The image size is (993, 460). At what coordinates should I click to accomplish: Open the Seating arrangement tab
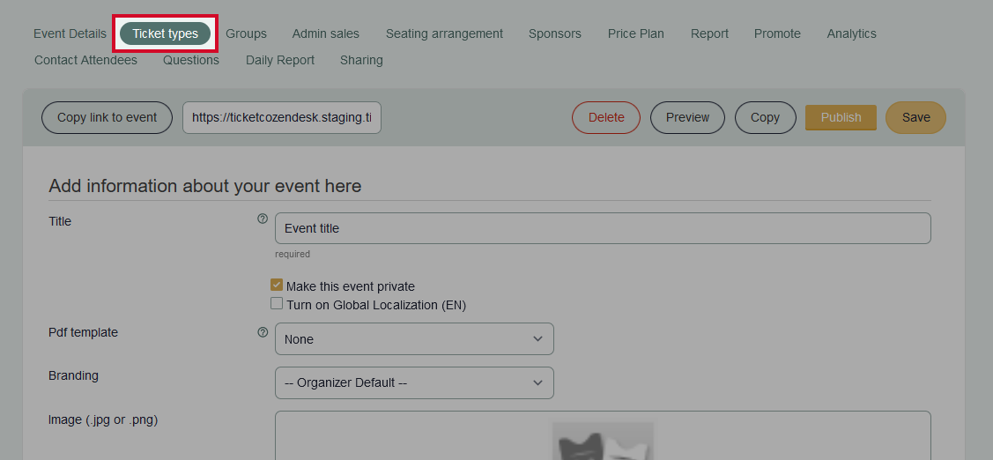click(x=444, y=33)
